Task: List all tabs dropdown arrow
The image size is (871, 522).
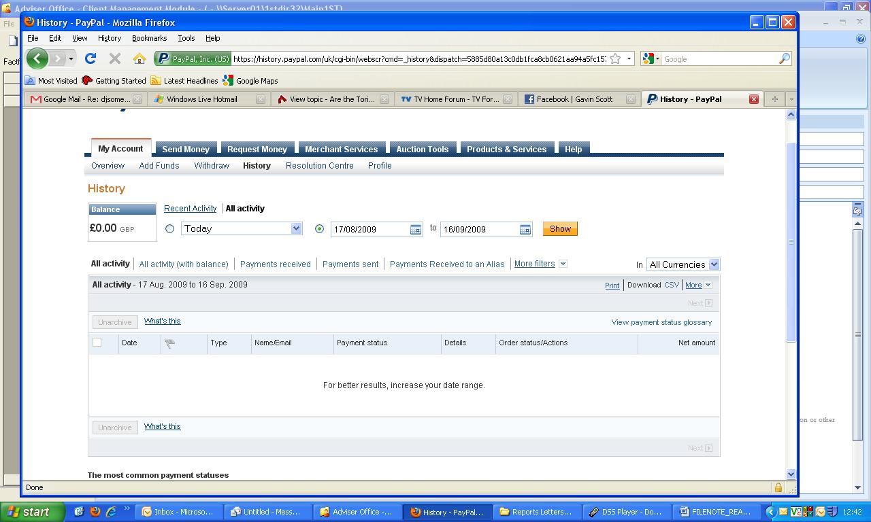Action: tap(791, 99)
